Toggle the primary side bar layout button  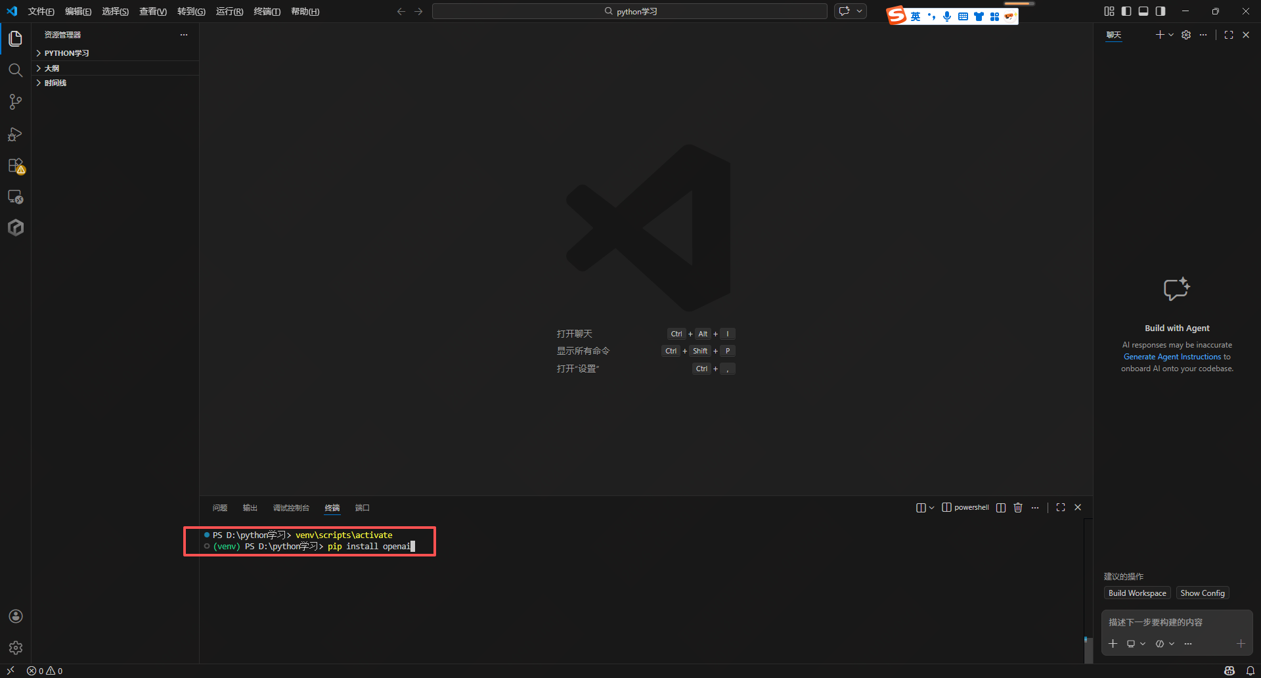(x=1126, y=11)
